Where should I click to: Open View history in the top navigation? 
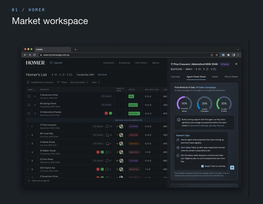pyautogui.click(x=141, y=63)
